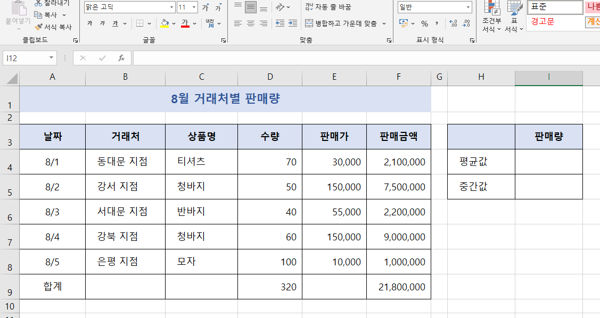Open the font name dropdown (맑은 고딕)
The height and width of the screenshot is (318, 600).
click(171, 7)
